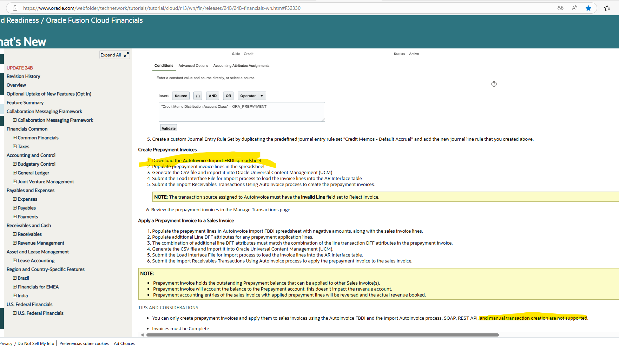Click the Validate button
This screenshot has height=346, width=619.
click(168, 128)
